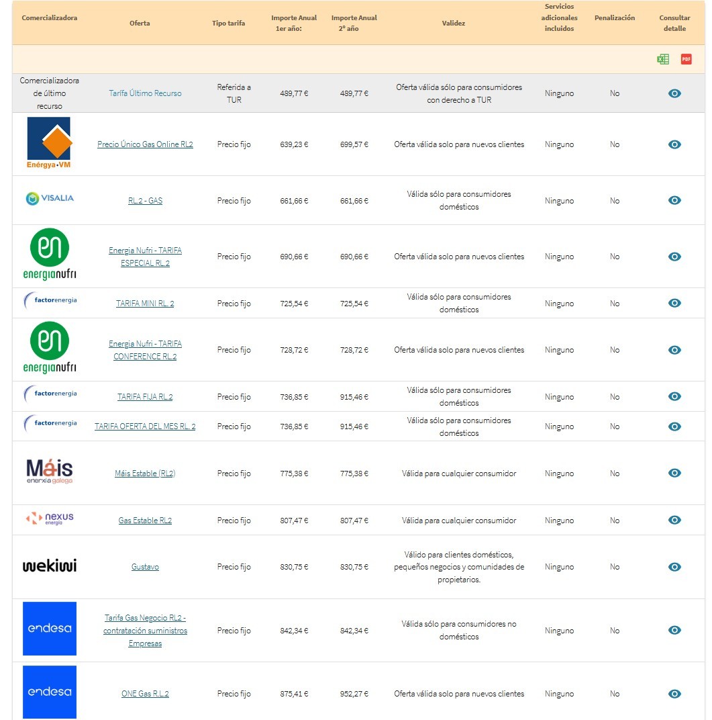View details of Nexus Gas Estable RL2
712x720 pixels.
674,520
